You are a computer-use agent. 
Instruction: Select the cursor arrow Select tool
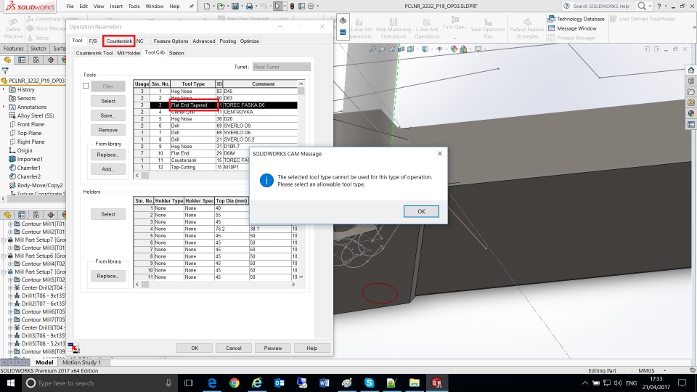[277, 7]
